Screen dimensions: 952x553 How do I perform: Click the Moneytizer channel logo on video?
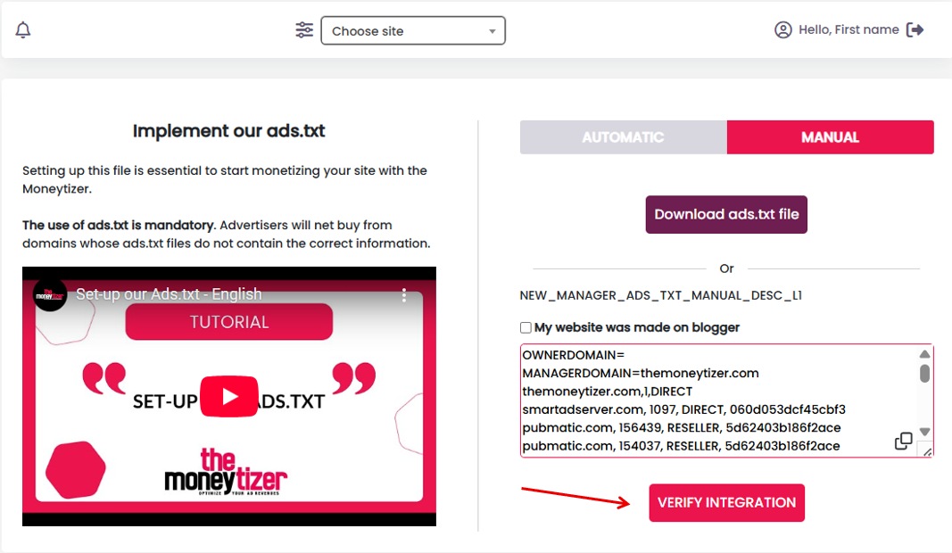click(x=50, y=295)
